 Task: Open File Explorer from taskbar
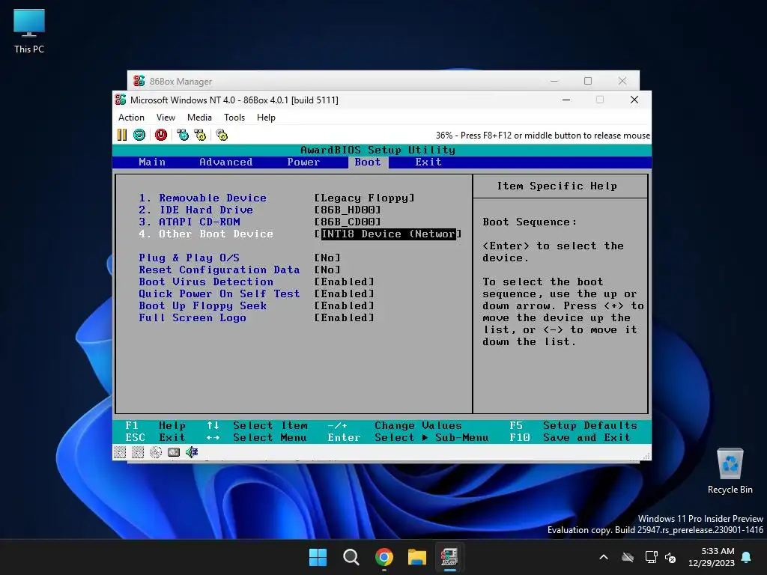(417, 557)
